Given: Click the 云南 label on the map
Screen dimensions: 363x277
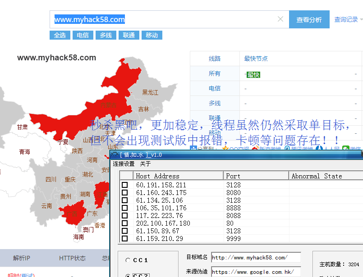Looking at the screenshot, I should pos(46,206).
